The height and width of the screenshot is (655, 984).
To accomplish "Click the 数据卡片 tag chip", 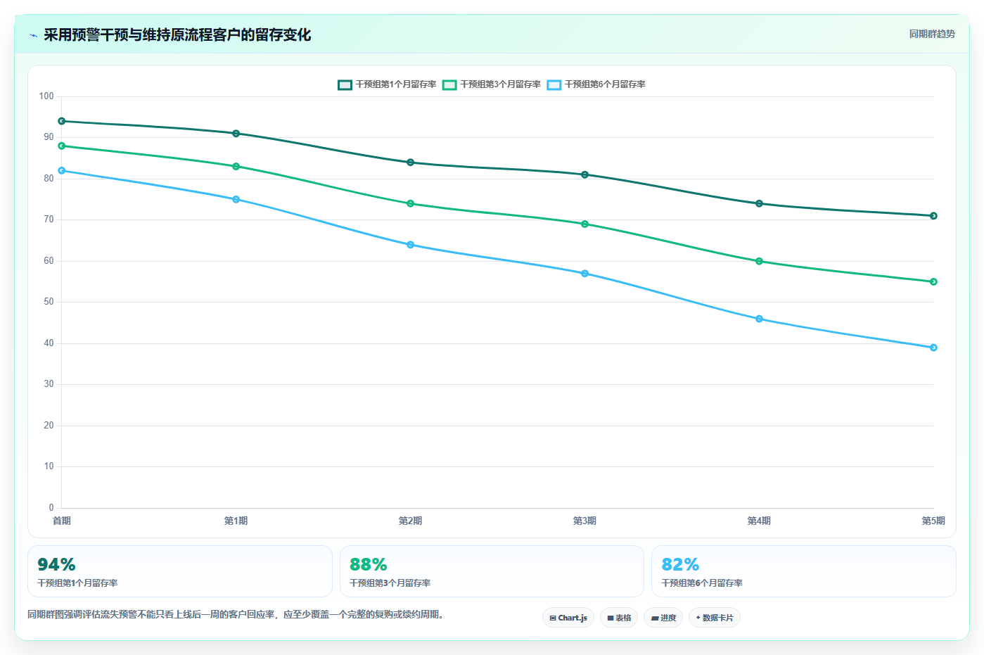I will tap(715, 618).
